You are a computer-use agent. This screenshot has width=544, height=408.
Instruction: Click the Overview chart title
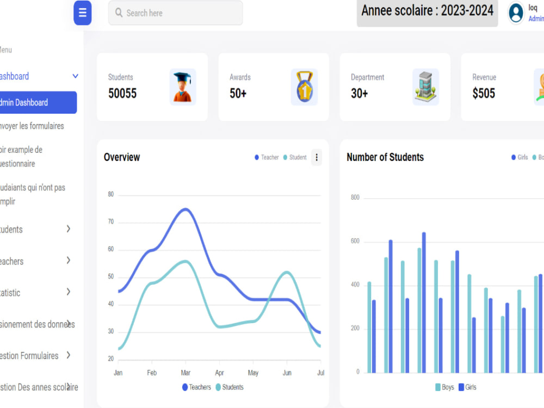pos(122,157)
